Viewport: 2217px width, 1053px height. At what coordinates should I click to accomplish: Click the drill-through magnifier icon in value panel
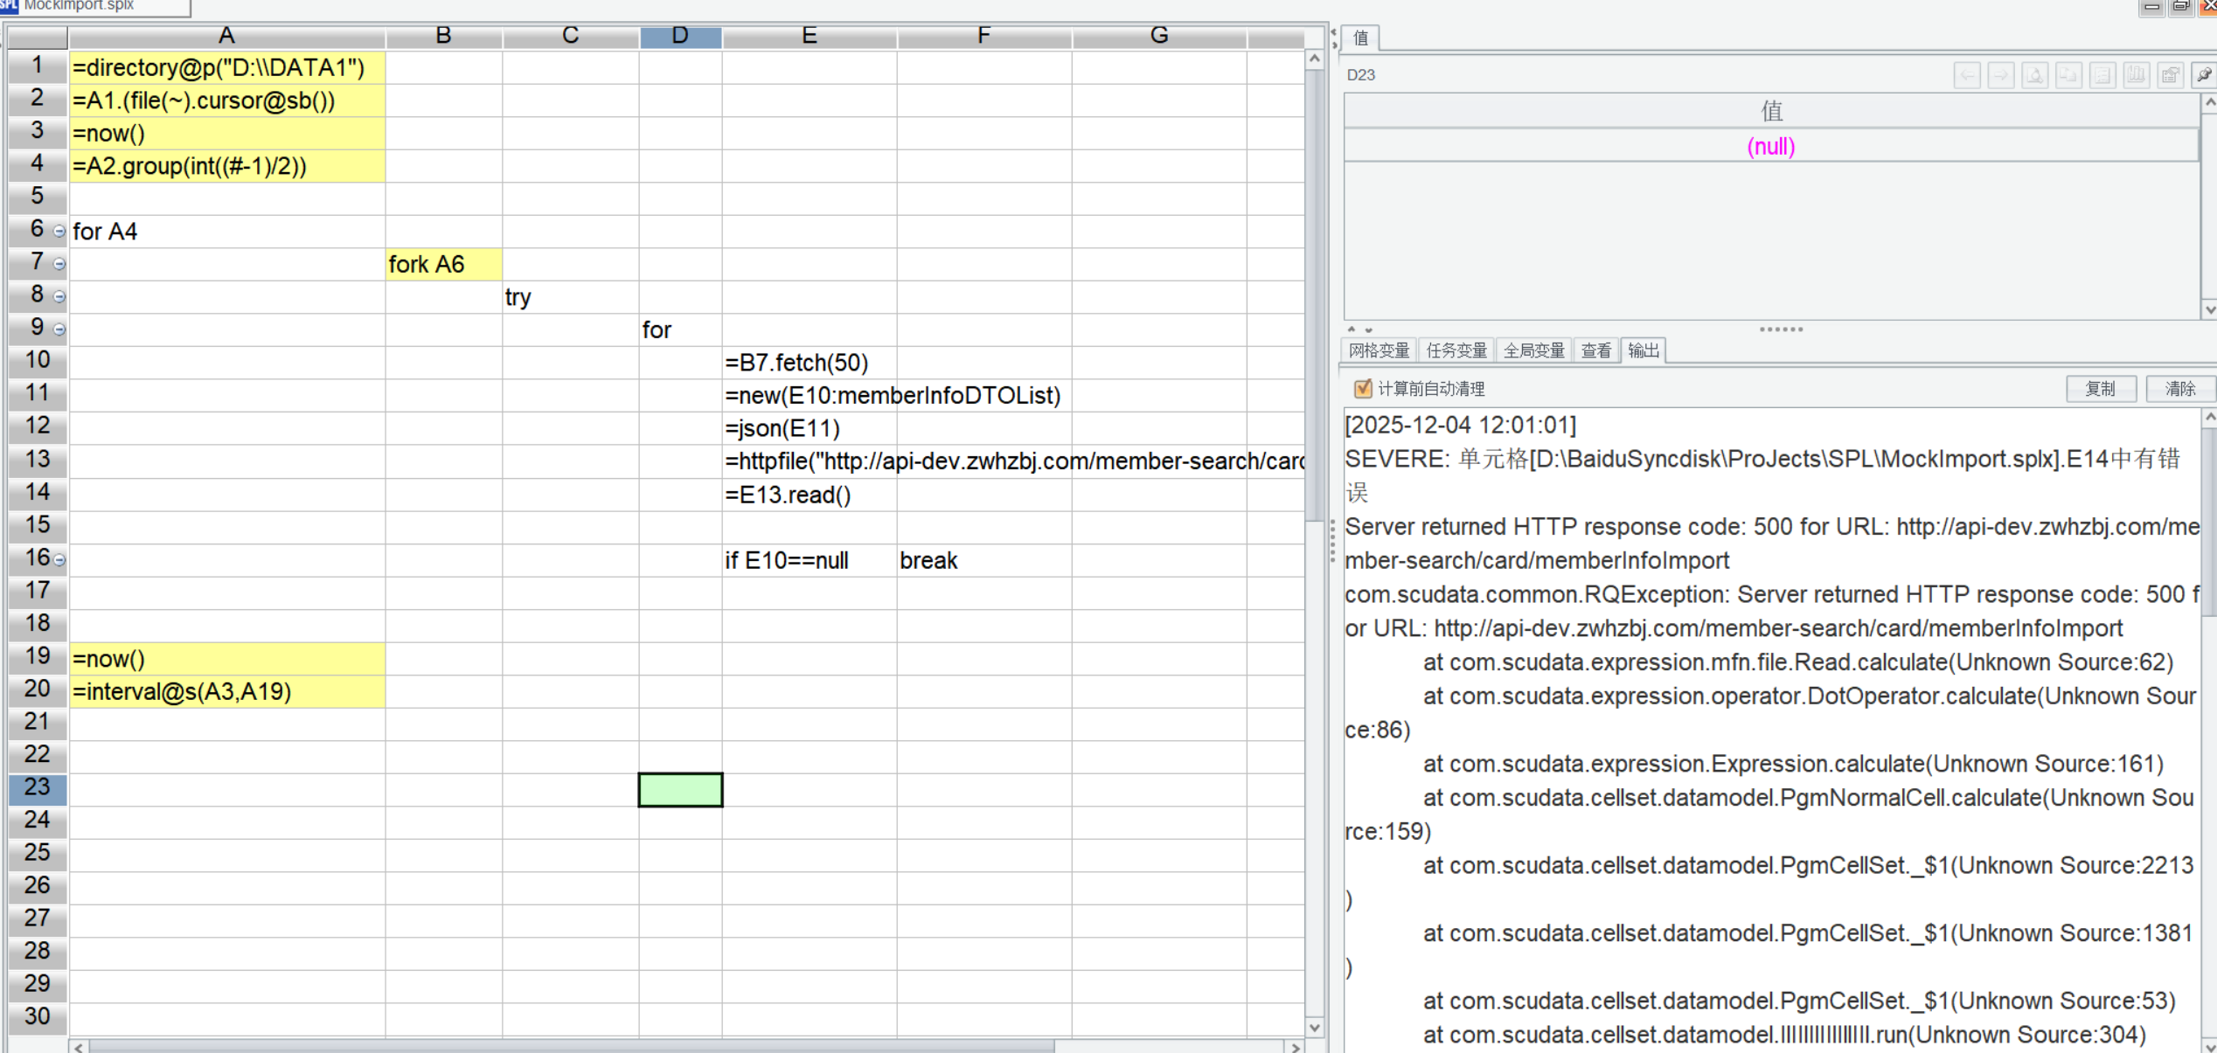(2035, 76)
